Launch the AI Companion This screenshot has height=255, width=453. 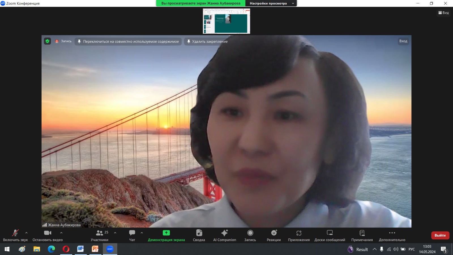(x=225, y=235)
